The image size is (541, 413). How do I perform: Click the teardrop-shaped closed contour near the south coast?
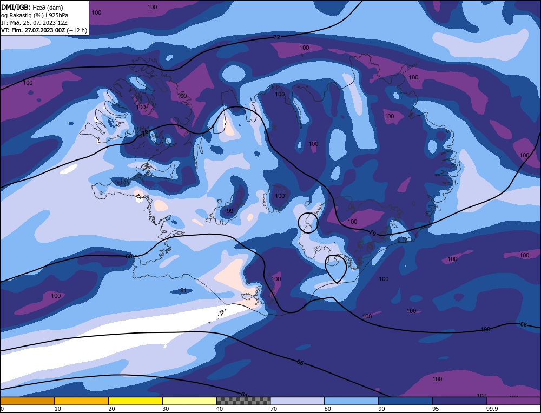tap(336, 269)
